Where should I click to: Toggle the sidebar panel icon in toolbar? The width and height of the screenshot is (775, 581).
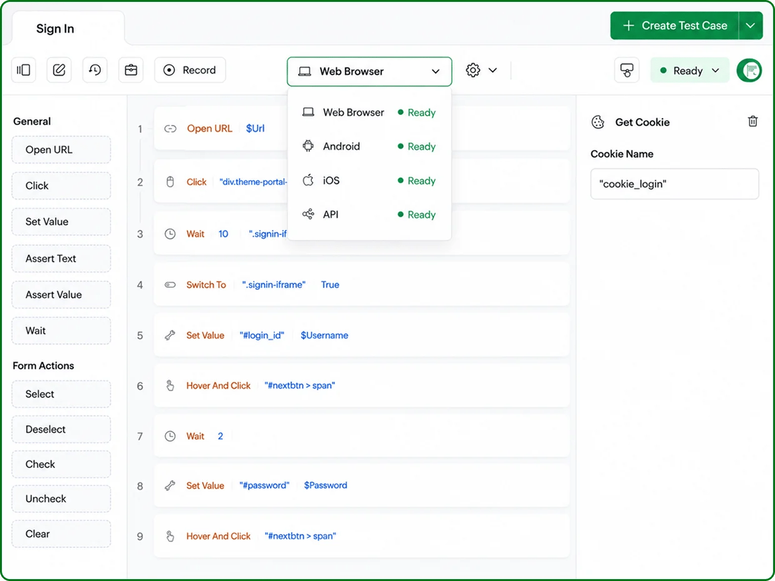click(24, 70)
